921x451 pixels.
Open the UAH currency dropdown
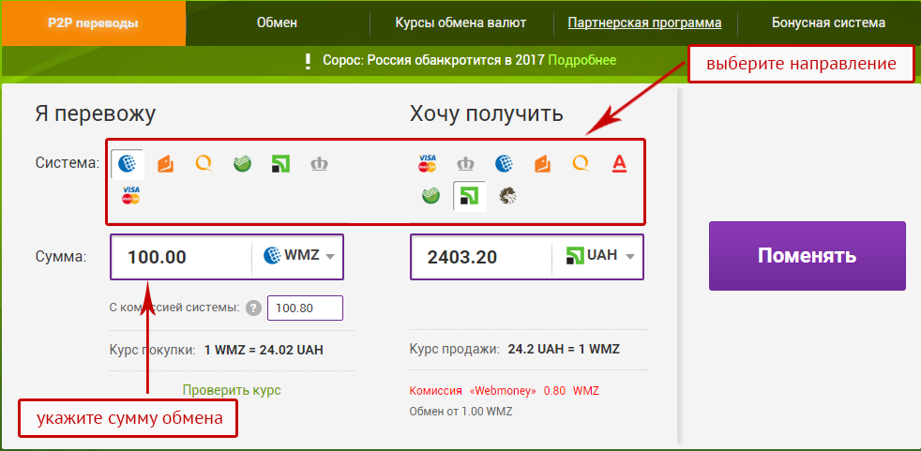598,256
